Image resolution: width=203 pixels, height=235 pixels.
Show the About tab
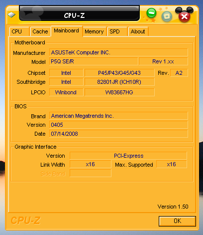point(138,31)
